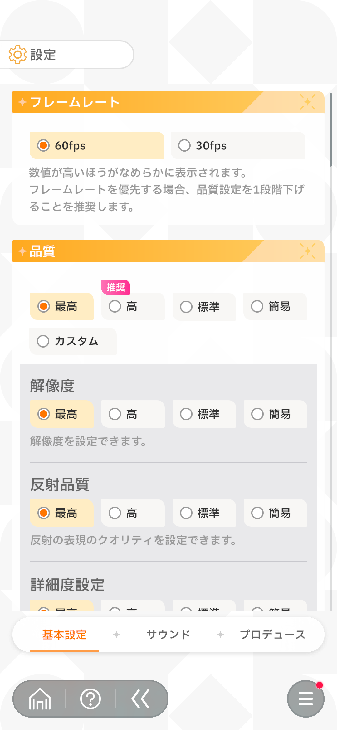Click the settings gear icon

coord(17,55)
